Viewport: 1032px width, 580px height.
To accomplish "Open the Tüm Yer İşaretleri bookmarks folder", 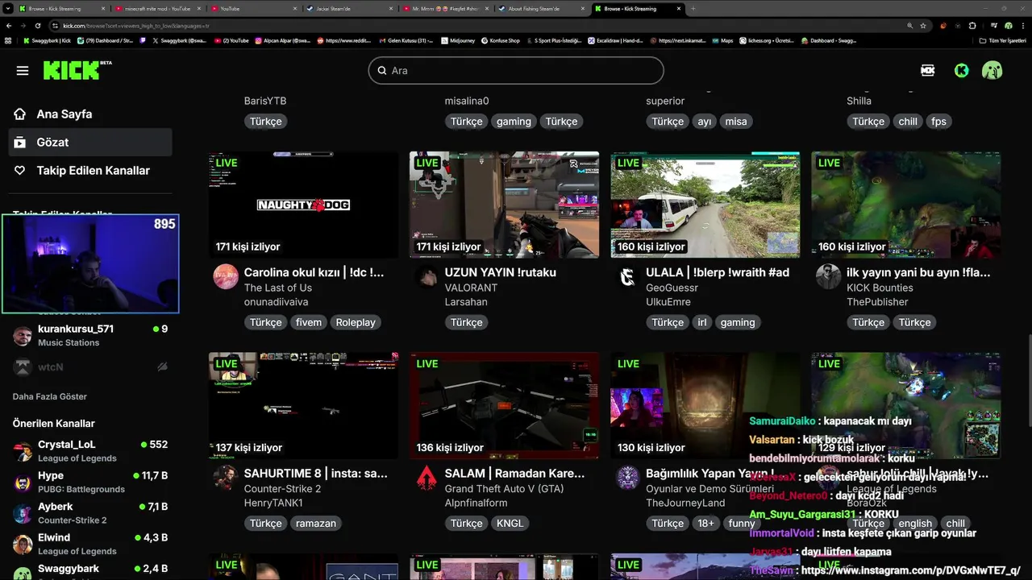I will coord(1001,40).
